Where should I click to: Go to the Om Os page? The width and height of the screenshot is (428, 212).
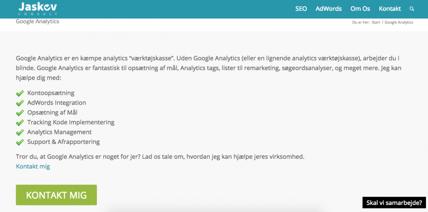click(x=360, y=9)
